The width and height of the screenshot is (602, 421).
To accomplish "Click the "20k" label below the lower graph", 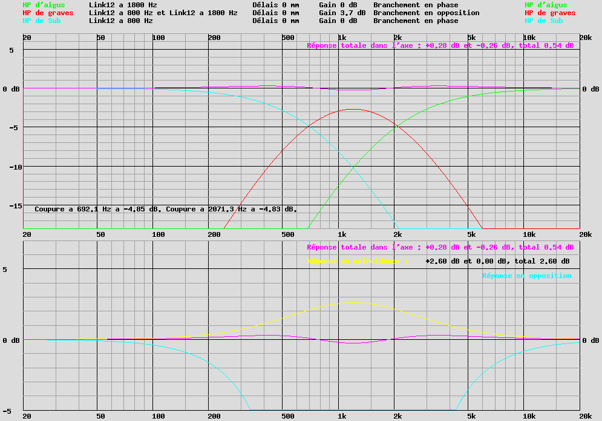I will coord(586,416).
